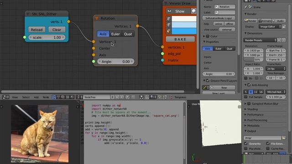Click Reload on the SN_SNL_Dither node
This screenshot has width=292, height=164.
36,30
